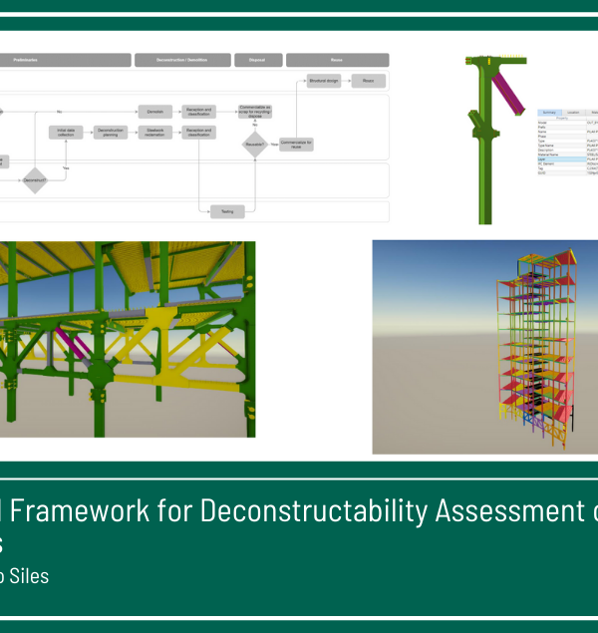Click the Deconstruct? decision diamond
The width and height of the screenshot is (598, 633).
(35, 179)
